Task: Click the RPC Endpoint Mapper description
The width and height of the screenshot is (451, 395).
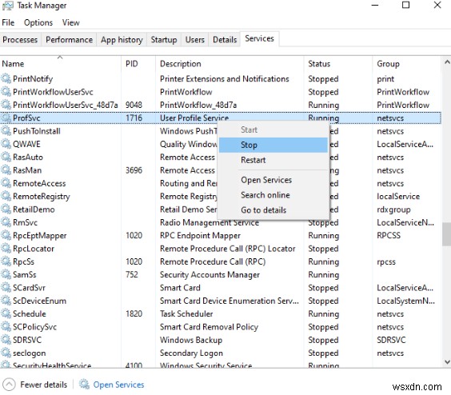Action: [200, 236]
